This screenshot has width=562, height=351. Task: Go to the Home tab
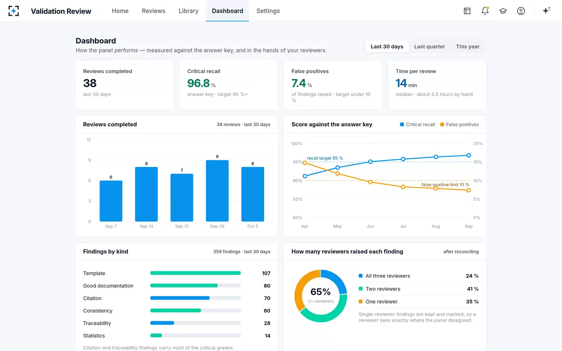pyautogui.click(x=120, y=11)
